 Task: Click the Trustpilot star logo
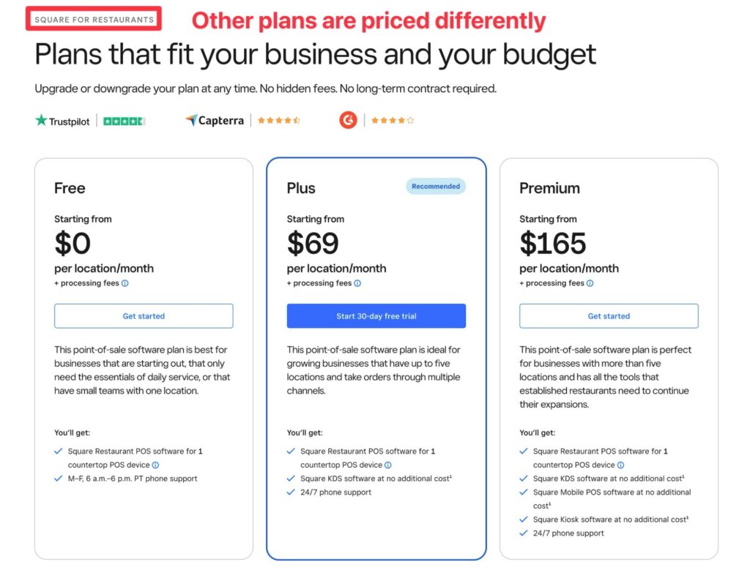point(40,120)
